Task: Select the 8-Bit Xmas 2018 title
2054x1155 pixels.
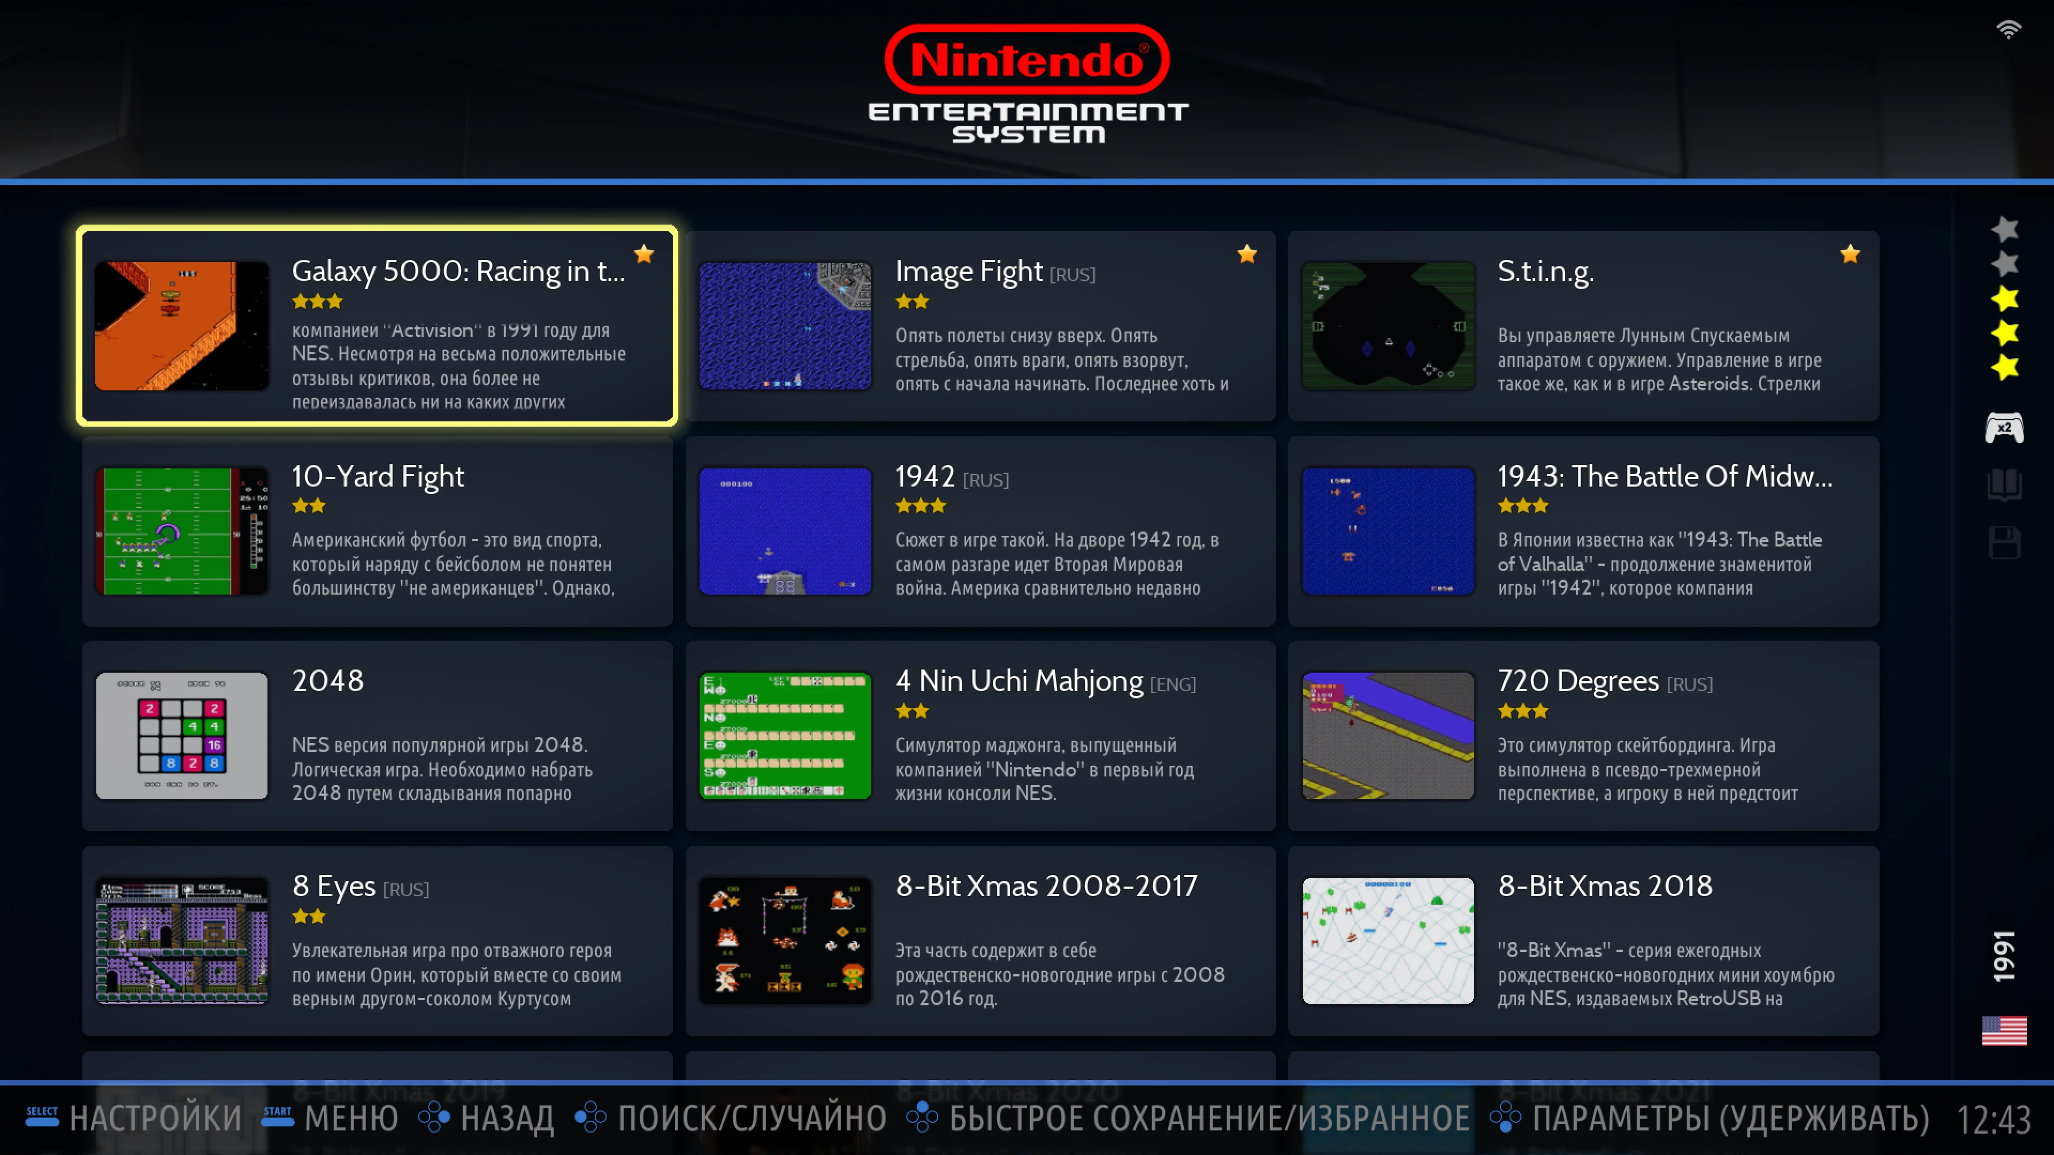Action: click(x=1605, y=885)
